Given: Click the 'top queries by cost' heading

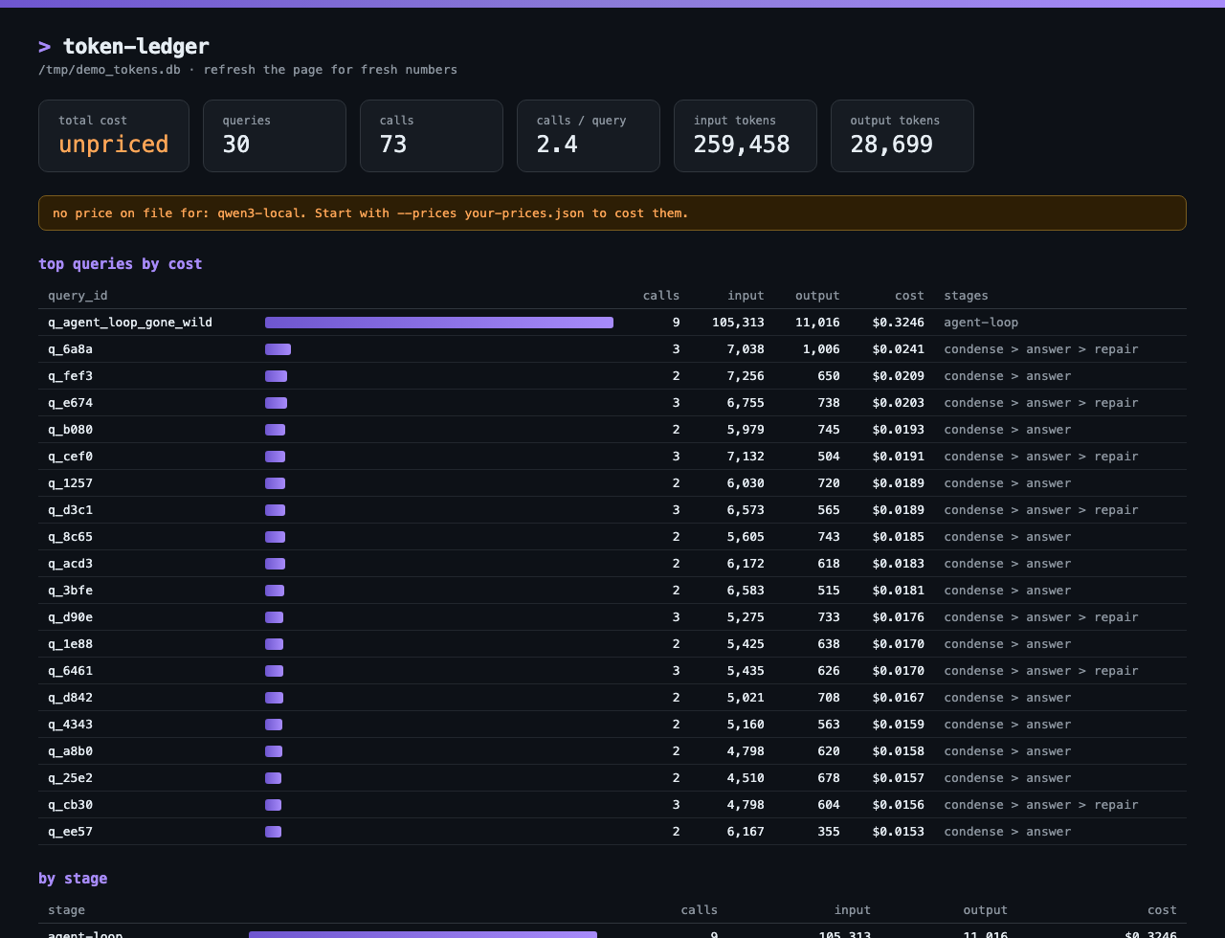Looking at the screenshot, I should pos(121,264).
